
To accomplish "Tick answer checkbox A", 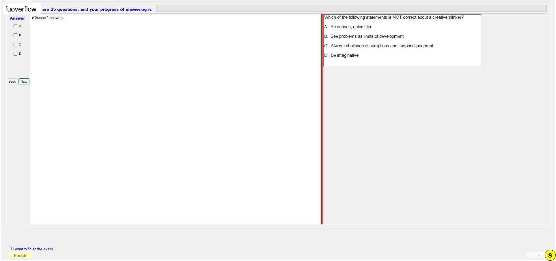I will (16, 26).
